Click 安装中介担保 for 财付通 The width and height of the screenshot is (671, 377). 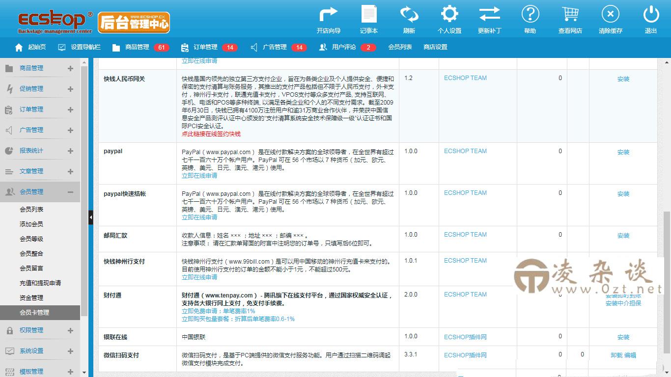click(x=623, y=303)
